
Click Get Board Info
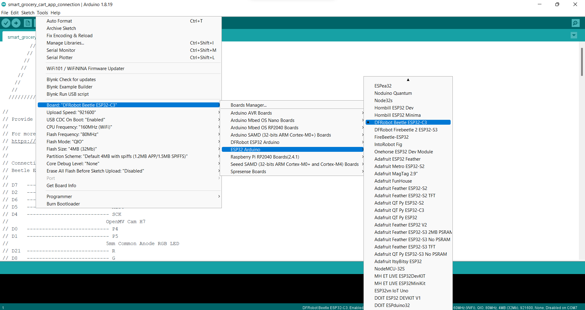point(61,186)
